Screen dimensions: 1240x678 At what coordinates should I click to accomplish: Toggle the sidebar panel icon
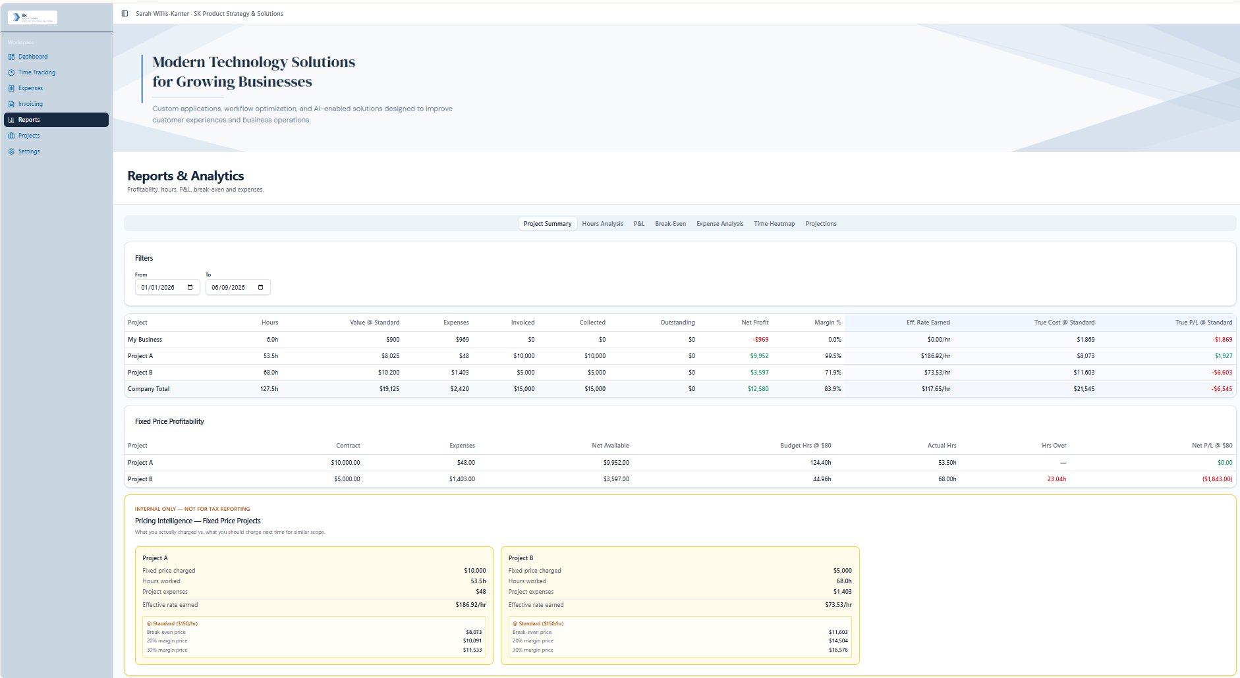[125, 13]
